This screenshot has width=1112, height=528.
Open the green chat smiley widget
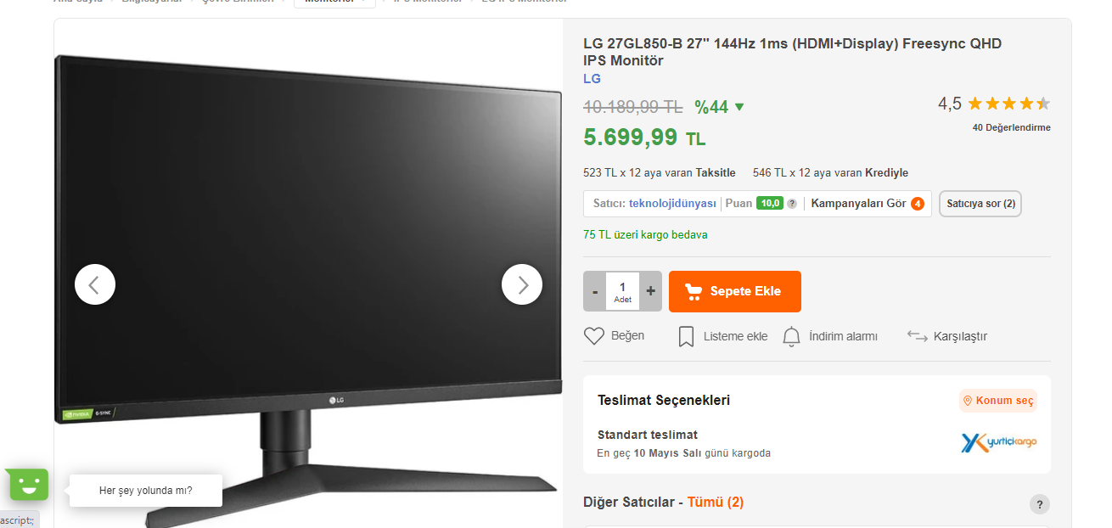click(29, 485)
